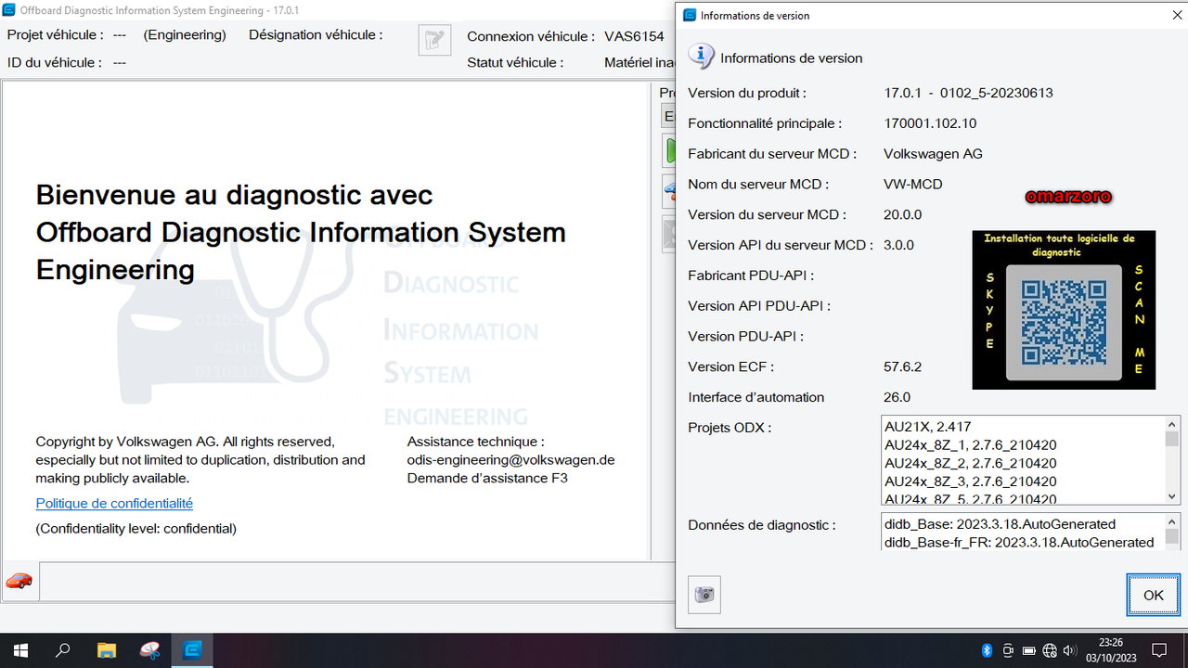Click the volume speaker tray icon
This screenshot has height=668, width=1188.
(1070, 650)
